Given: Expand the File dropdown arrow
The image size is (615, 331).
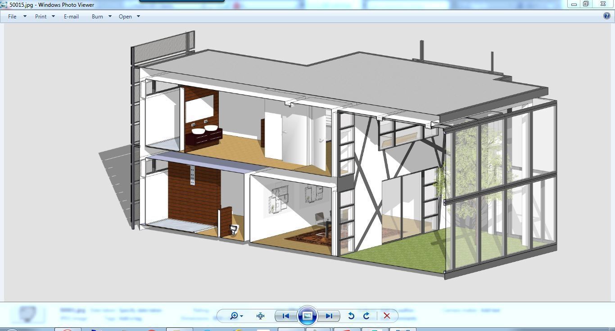Looking at the screenshot, I should click(25, 16).
